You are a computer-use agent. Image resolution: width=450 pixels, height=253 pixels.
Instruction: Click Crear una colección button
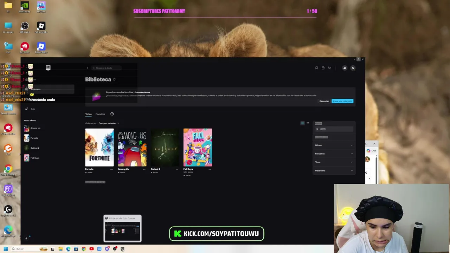pos(342,101)
